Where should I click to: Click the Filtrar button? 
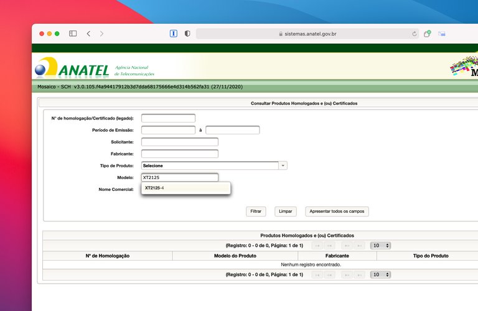coord(256,211)
